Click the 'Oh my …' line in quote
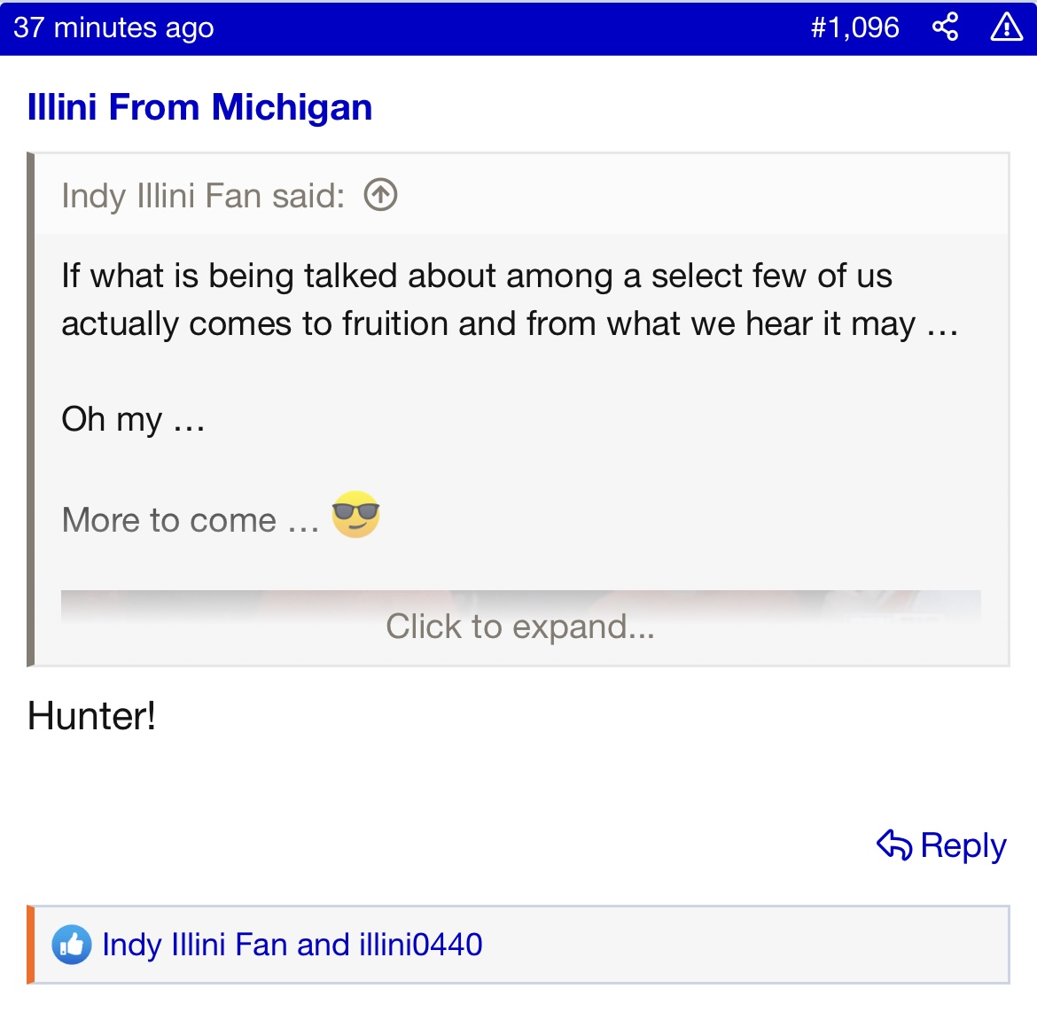The image size is (1037, 1012). (x=133, y=419)
